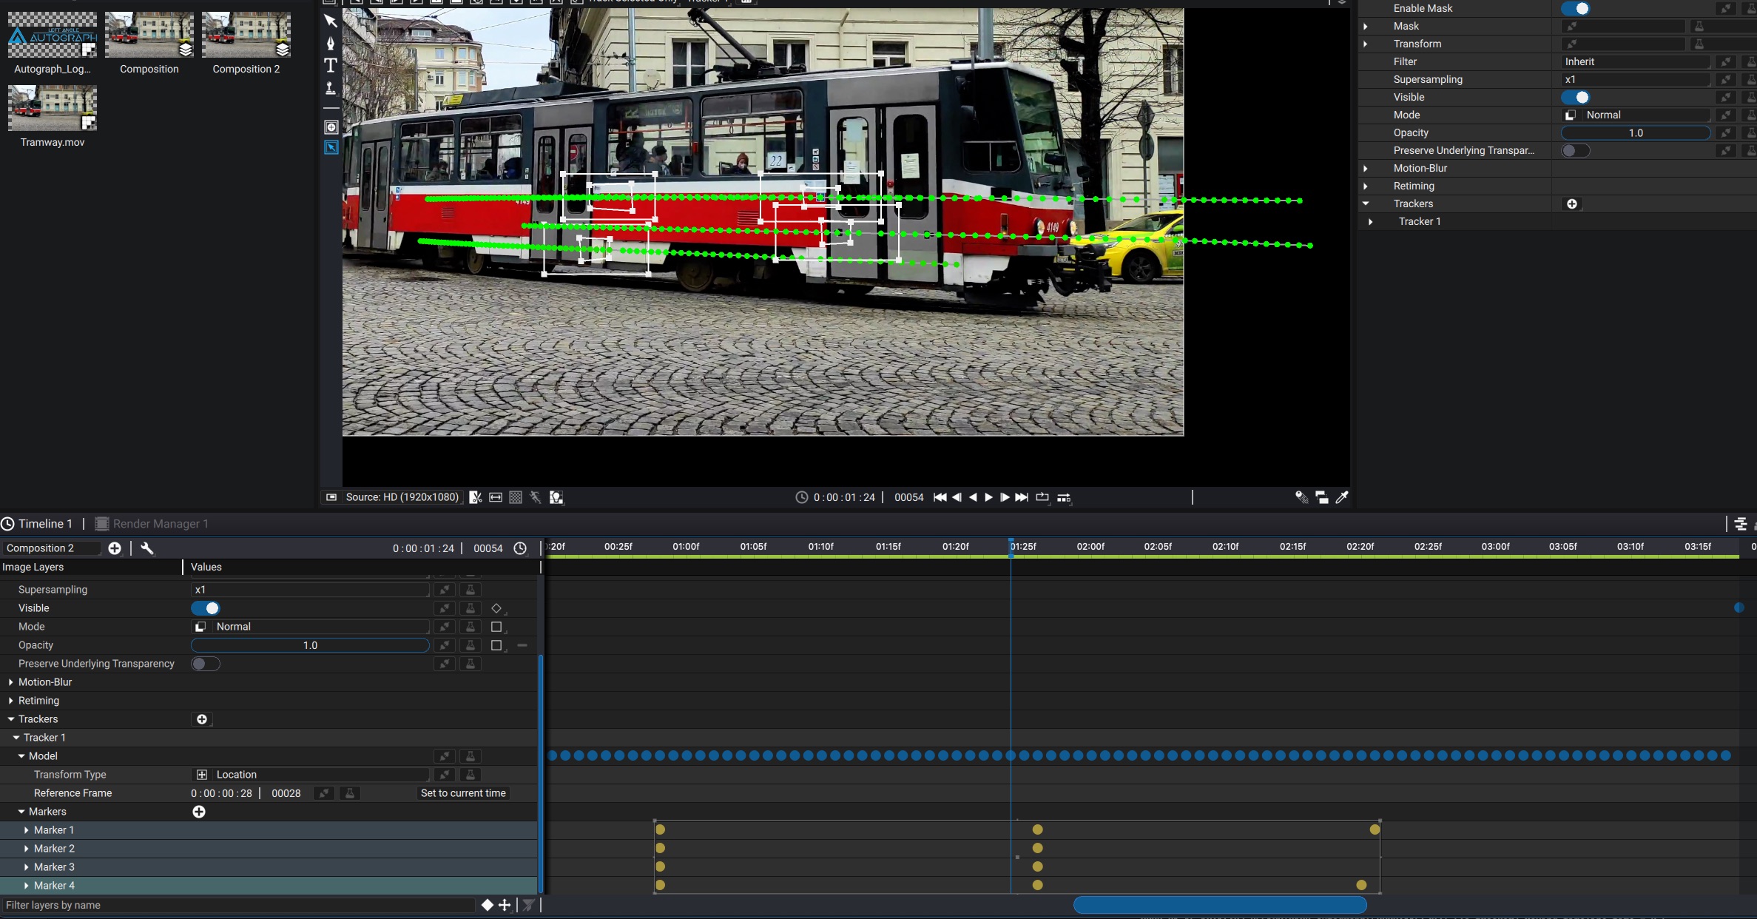Click the motion-blur runner icon in viewer
1757x919 pixels.
click(x=536, y=497)
